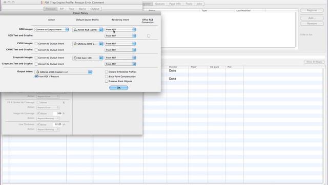Enable Preserve Black Objects

107,81
